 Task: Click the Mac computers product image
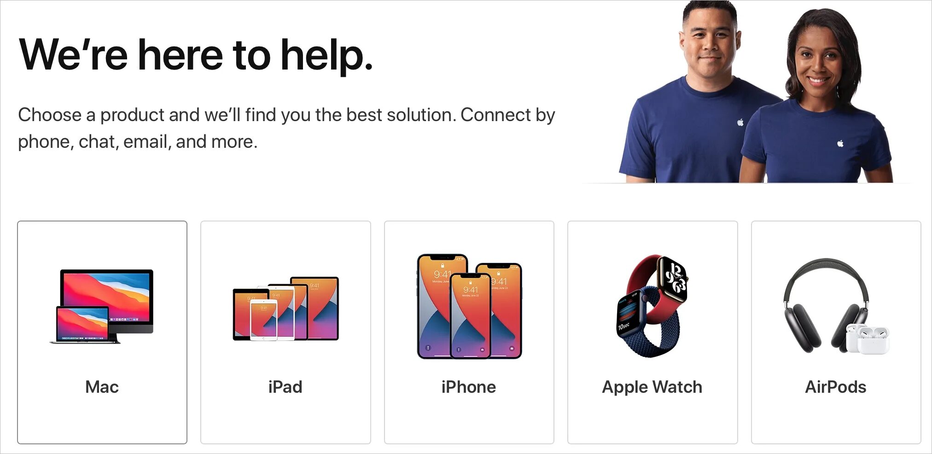tap(102, 306)
